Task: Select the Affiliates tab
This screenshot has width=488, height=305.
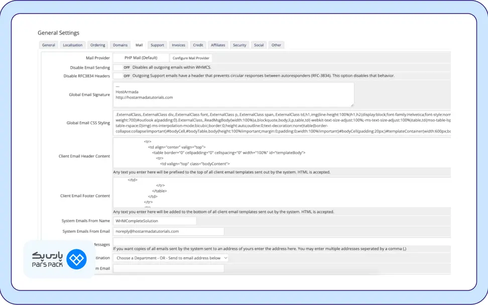Action: (x=218, y=45)
